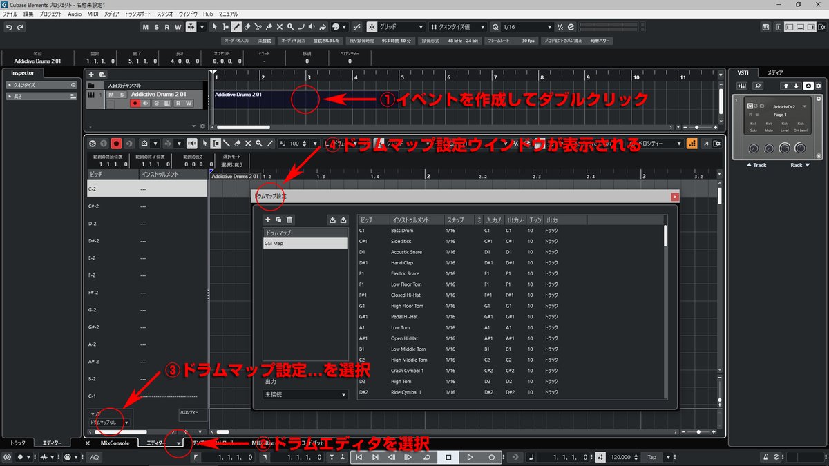829x466 pixels.
Task: Select the Object Selection arrow tool
Action: pyautogui.click(x=215, y=27)
